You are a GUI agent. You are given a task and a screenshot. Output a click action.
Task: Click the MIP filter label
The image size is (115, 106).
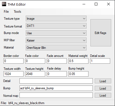pos(9,40)
